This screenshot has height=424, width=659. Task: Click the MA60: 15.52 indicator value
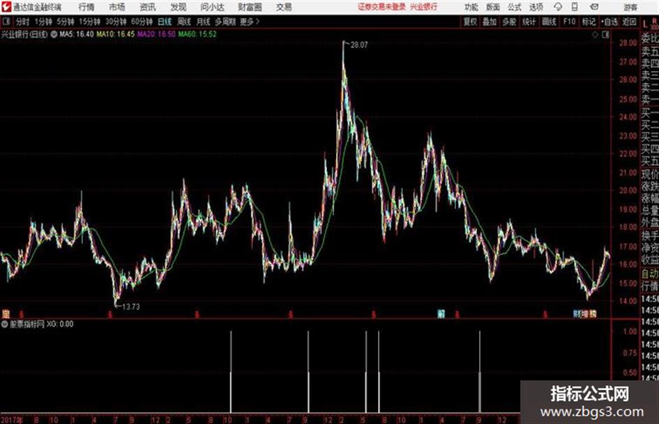(x=197, y=34)
